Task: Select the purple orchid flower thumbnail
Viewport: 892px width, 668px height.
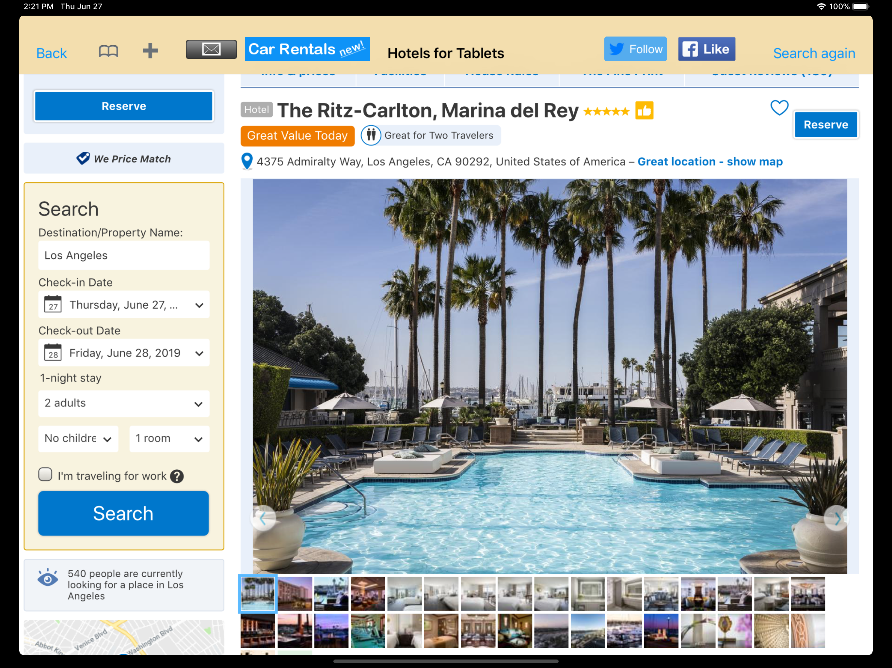Action: coord(735,631)
